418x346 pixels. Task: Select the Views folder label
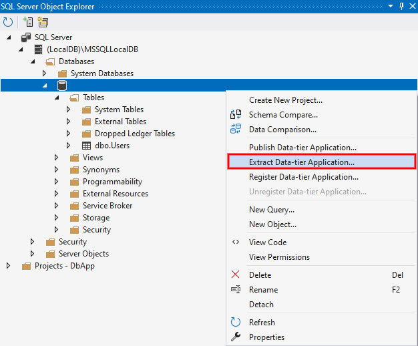[93, 158]
